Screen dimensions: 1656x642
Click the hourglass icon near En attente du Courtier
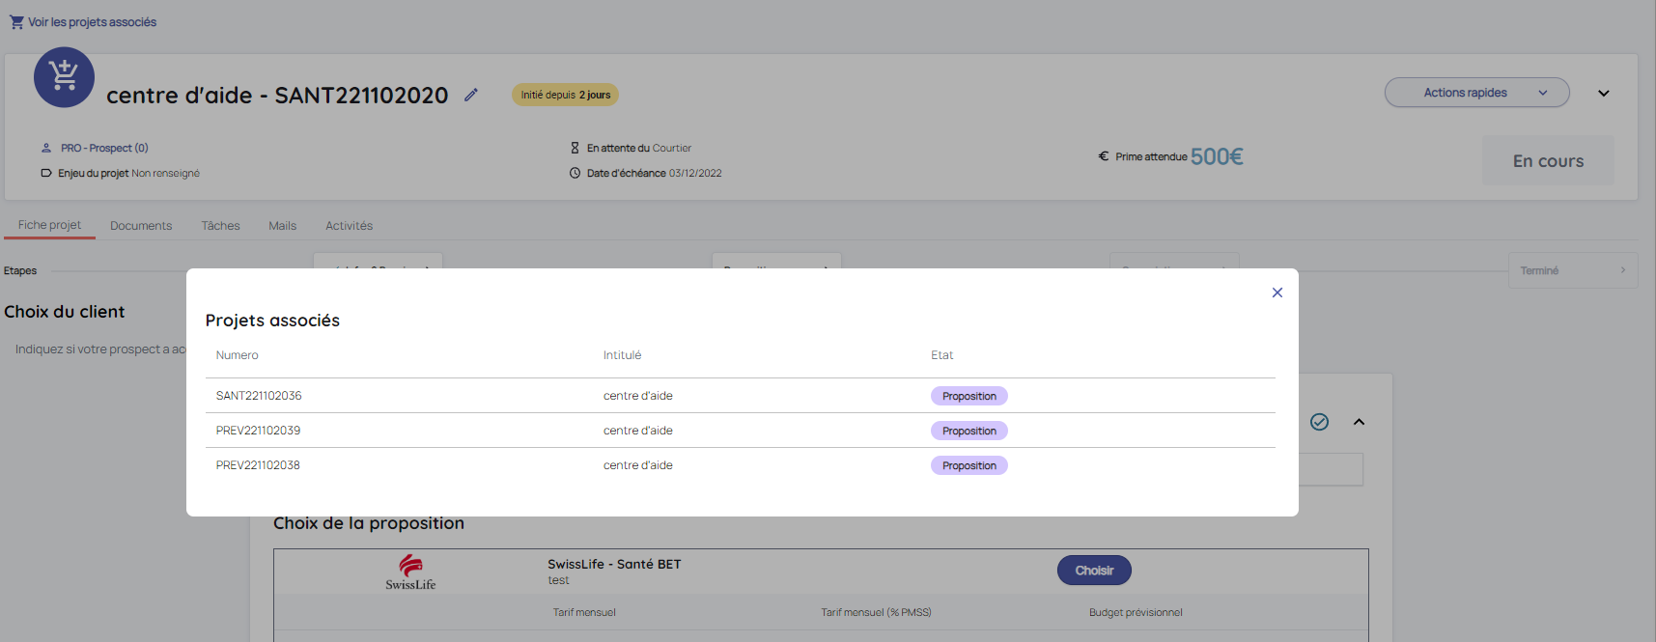coord(575,148)
